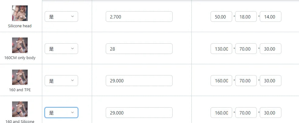Click the 160 and TPE thumbnail

point(20,77)
